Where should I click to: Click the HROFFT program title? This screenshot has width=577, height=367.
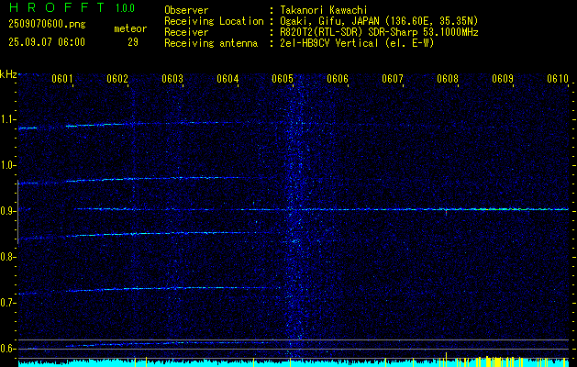[x=57, y=7]
